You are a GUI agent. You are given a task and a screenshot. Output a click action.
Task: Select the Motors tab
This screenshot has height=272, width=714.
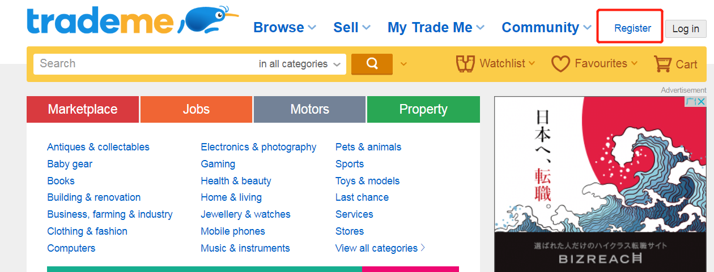point(309,109)
